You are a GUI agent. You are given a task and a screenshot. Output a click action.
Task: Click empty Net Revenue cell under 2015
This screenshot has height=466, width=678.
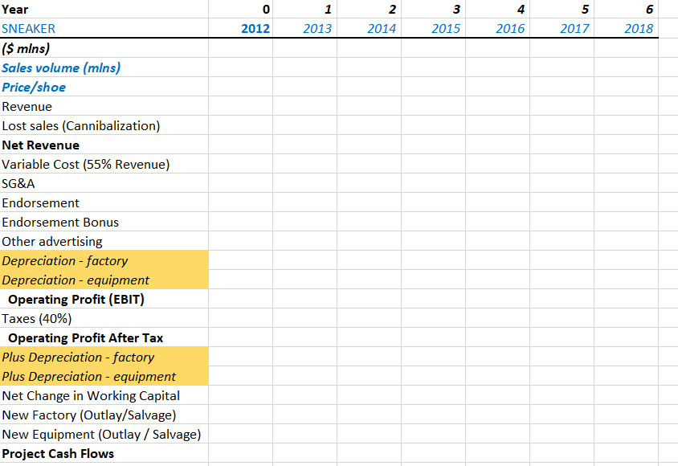(433, 145)
